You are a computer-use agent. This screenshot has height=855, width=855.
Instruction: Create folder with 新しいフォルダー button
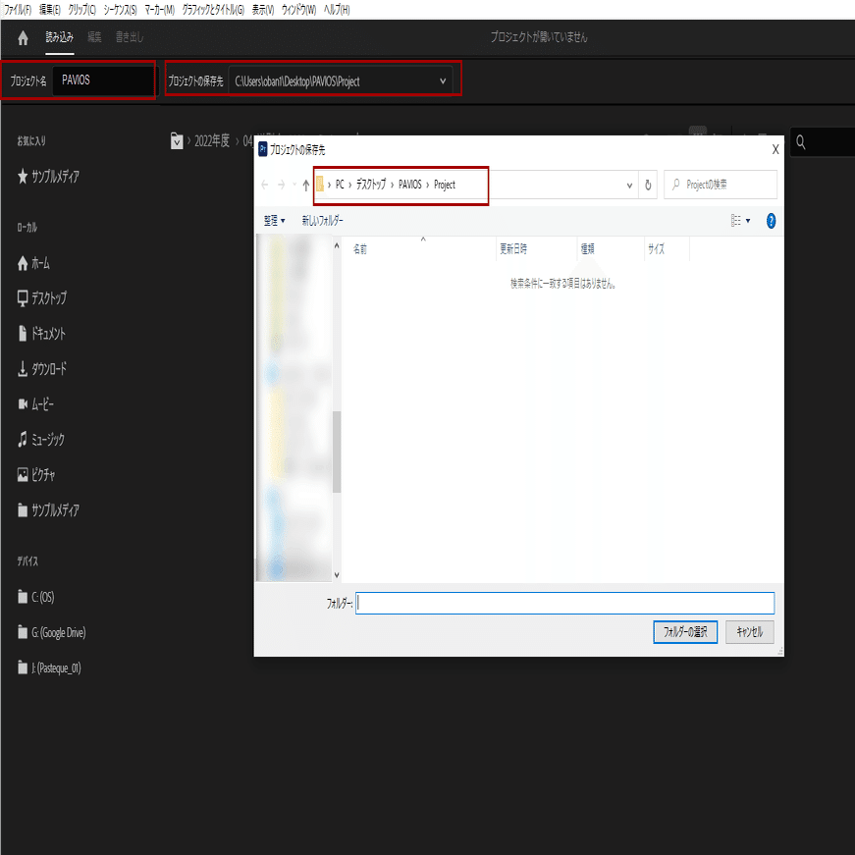point(322,220)
